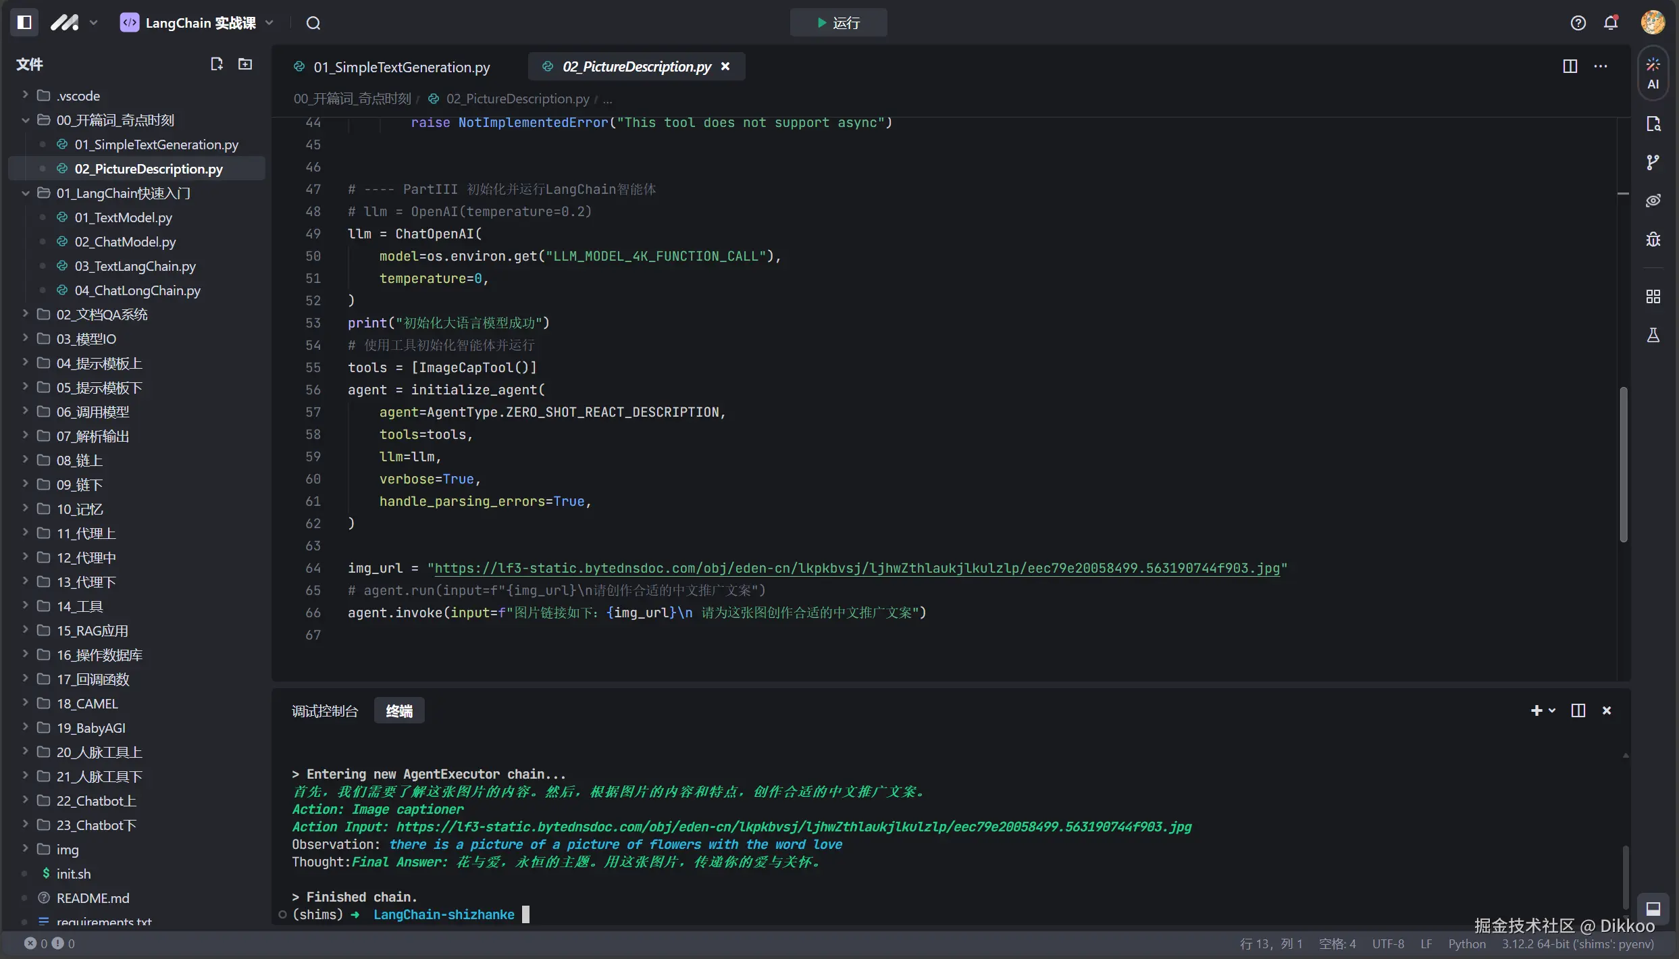Switch to the 调试控制台 tab
This screenshot has height=959, width=1679.
pos(324,710)
